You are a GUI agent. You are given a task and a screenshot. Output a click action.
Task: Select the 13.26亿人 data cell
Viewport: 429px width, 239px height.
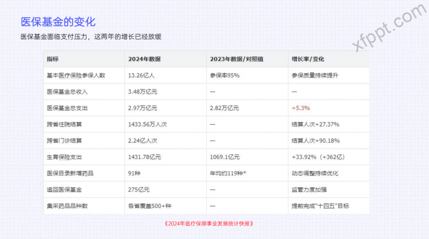[x=141, y=75]
